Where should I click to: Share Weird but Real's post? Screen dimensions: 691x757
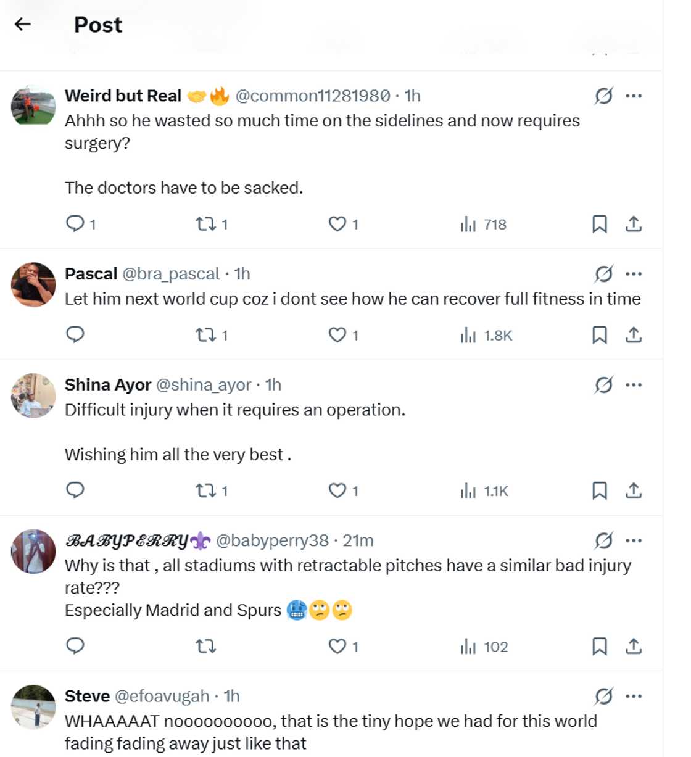pos(633,224)
